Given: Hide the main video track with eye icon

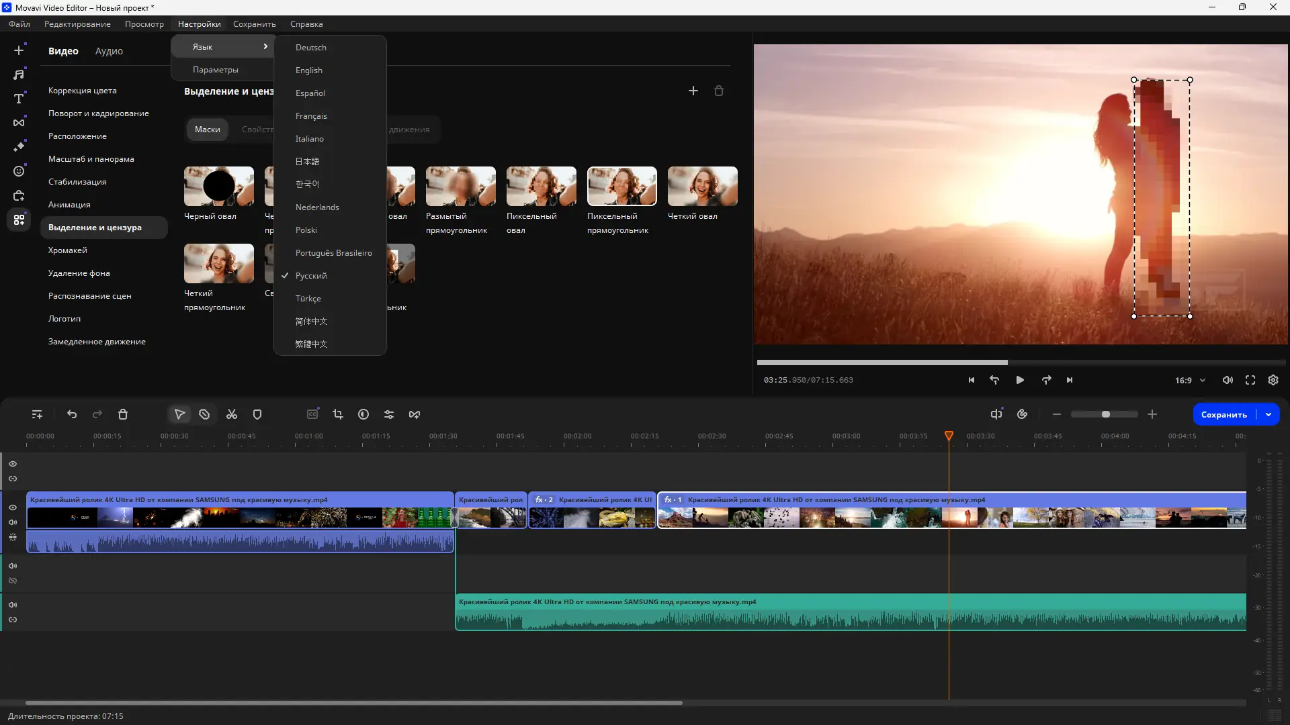Looking at the screenshot, I should coord(13,507).
